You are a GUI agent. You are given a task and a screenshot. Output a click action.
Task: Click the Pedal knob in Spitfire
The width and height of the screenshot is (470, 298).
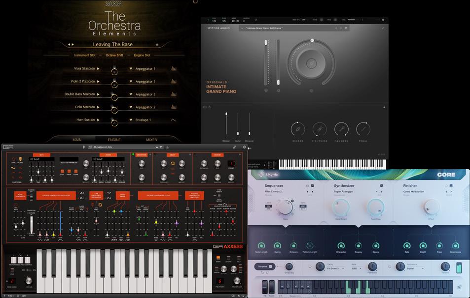click(x=363, y=129)
